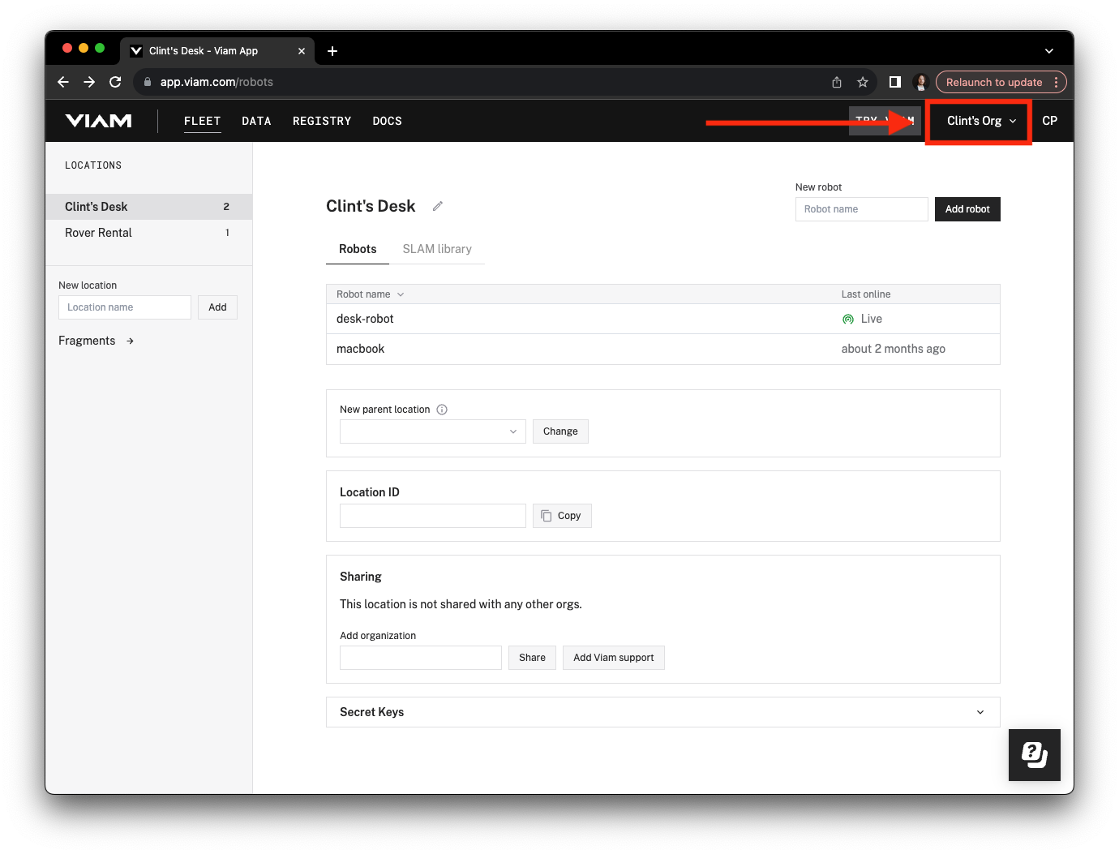The image size is (1119, 854).
Task: Click the info icon next to New parent location
Action: (x=442, y=410)
